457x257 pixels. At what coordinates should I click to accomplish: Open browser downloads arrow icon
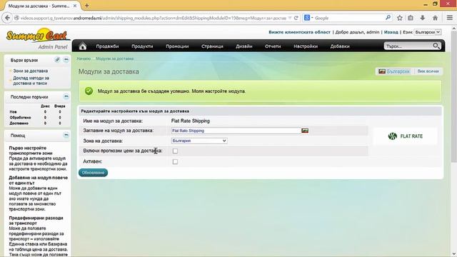423,18
